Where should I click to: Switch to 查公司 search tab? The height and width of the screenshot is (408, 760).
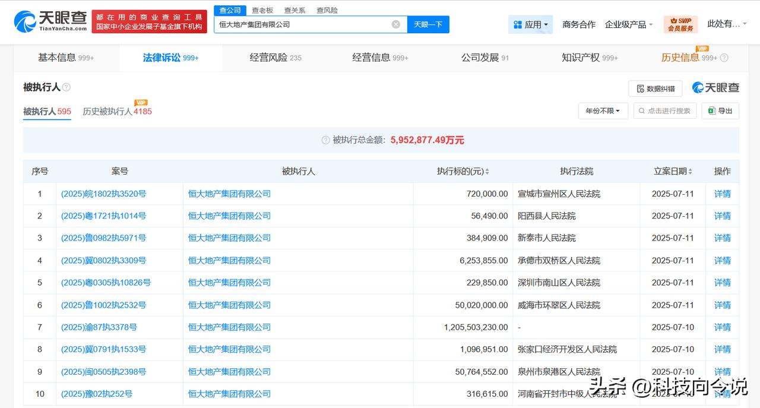(x=230, y=10)
